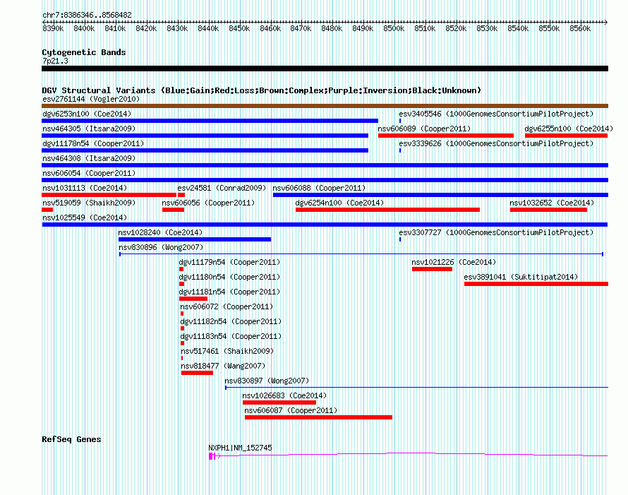Select the red dgv11181n54 loss bar
The width and height of the screenshot is (628, 495).
[x=193, y=299]
